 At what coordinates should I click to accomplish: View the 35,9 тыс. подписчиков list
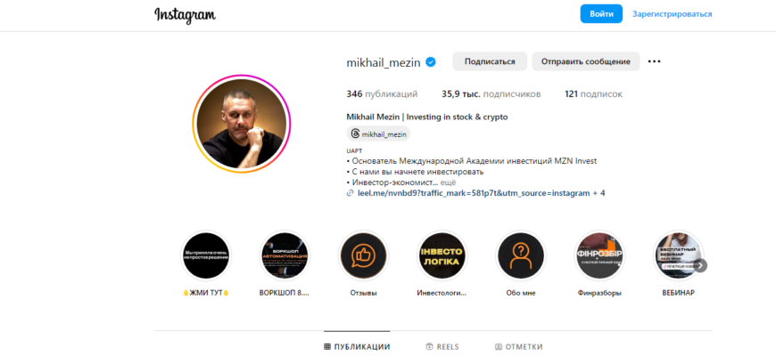491,93
